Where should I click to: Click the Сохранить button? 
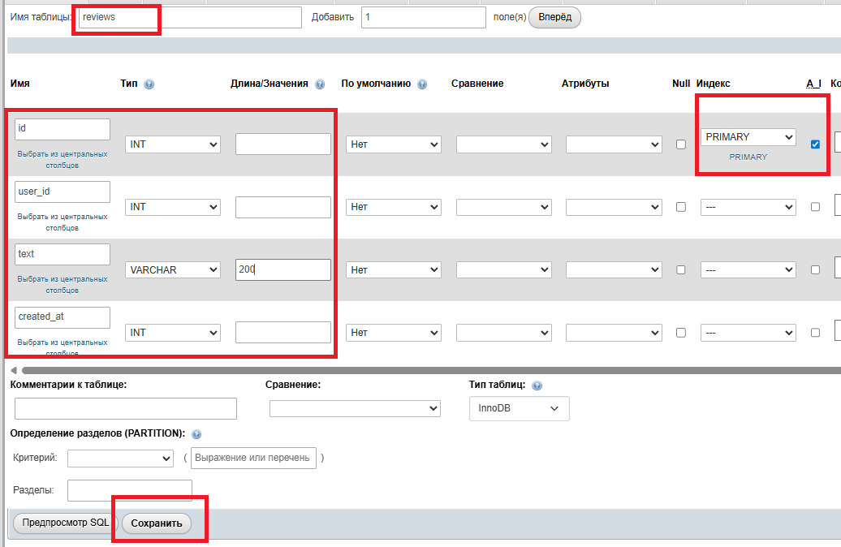157,523
